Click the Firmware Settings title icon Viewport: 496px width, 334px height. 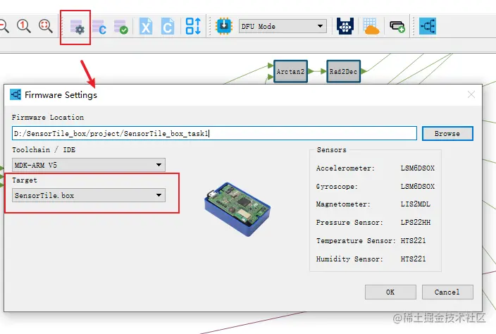click(15, 94)
